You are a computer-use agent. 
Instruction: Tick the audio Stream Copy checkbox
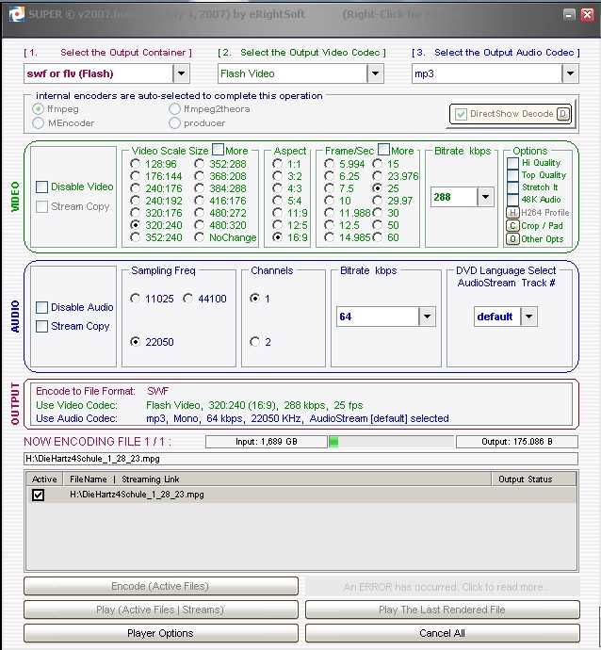point(42,327)
